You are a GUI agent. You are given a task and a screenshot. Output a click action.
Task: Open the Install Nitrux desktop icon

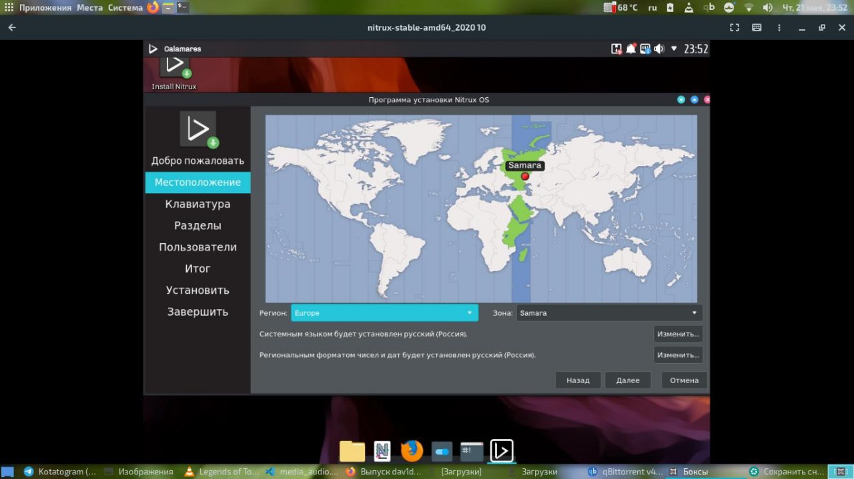(174, 73)
